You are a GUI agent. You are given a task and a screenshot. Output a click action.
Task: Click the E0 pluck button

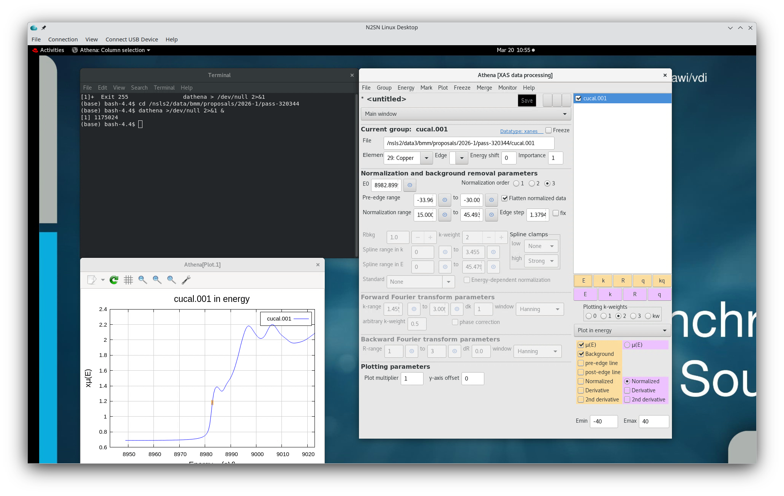click(x=409, y=185)
